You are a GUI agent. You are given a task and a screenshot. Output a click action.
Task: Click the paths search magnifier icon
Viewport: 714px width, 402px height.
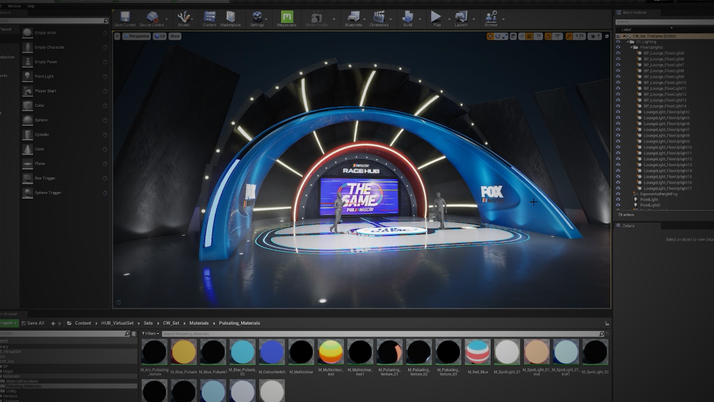click(x=127, y=334)
